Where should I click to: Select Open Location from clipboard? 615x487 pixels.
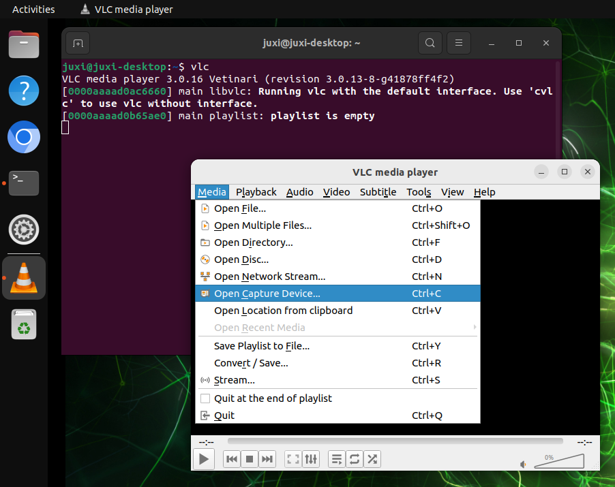click(x=337, y=311)
